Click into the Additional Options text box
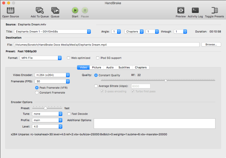The width and height of the screenshot is (226, 158). click(x=154, y=123)
